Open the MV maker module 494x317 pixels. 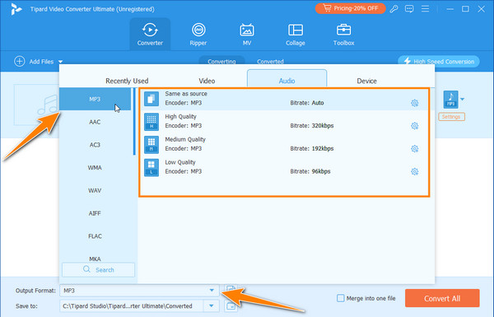coord(247,35)
